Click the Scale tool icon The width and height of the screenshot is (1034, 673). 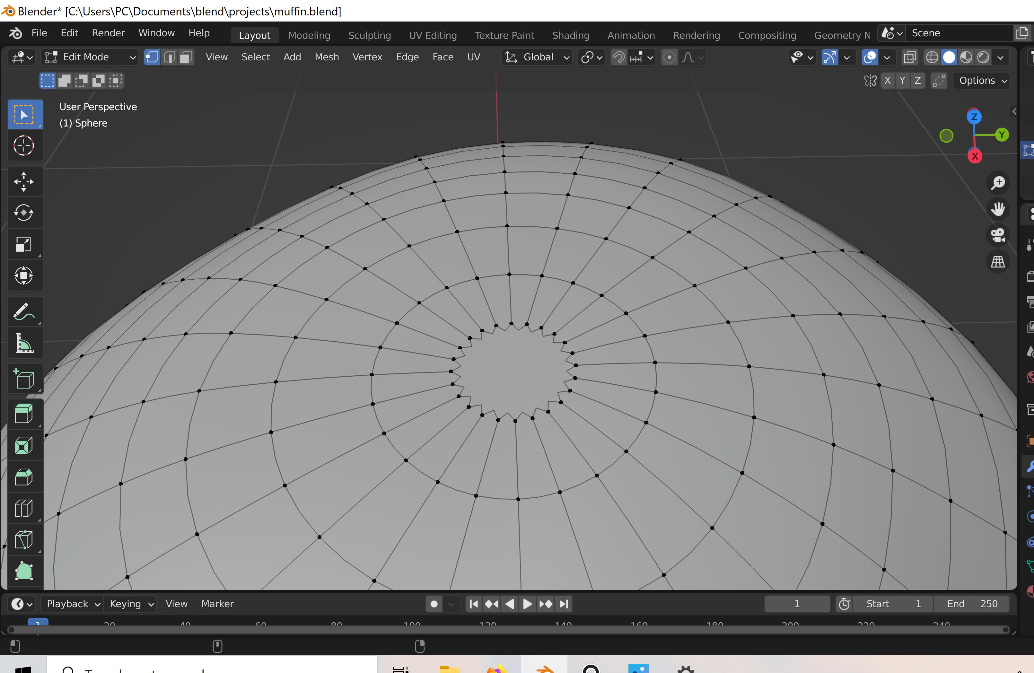tap(22, 245)
